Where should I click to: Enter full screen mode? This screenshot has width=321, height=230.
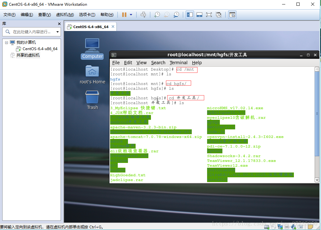(209, 15)
